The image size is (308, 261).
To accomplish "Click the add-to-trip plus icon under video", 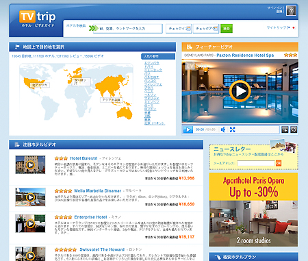I will 285,129.
